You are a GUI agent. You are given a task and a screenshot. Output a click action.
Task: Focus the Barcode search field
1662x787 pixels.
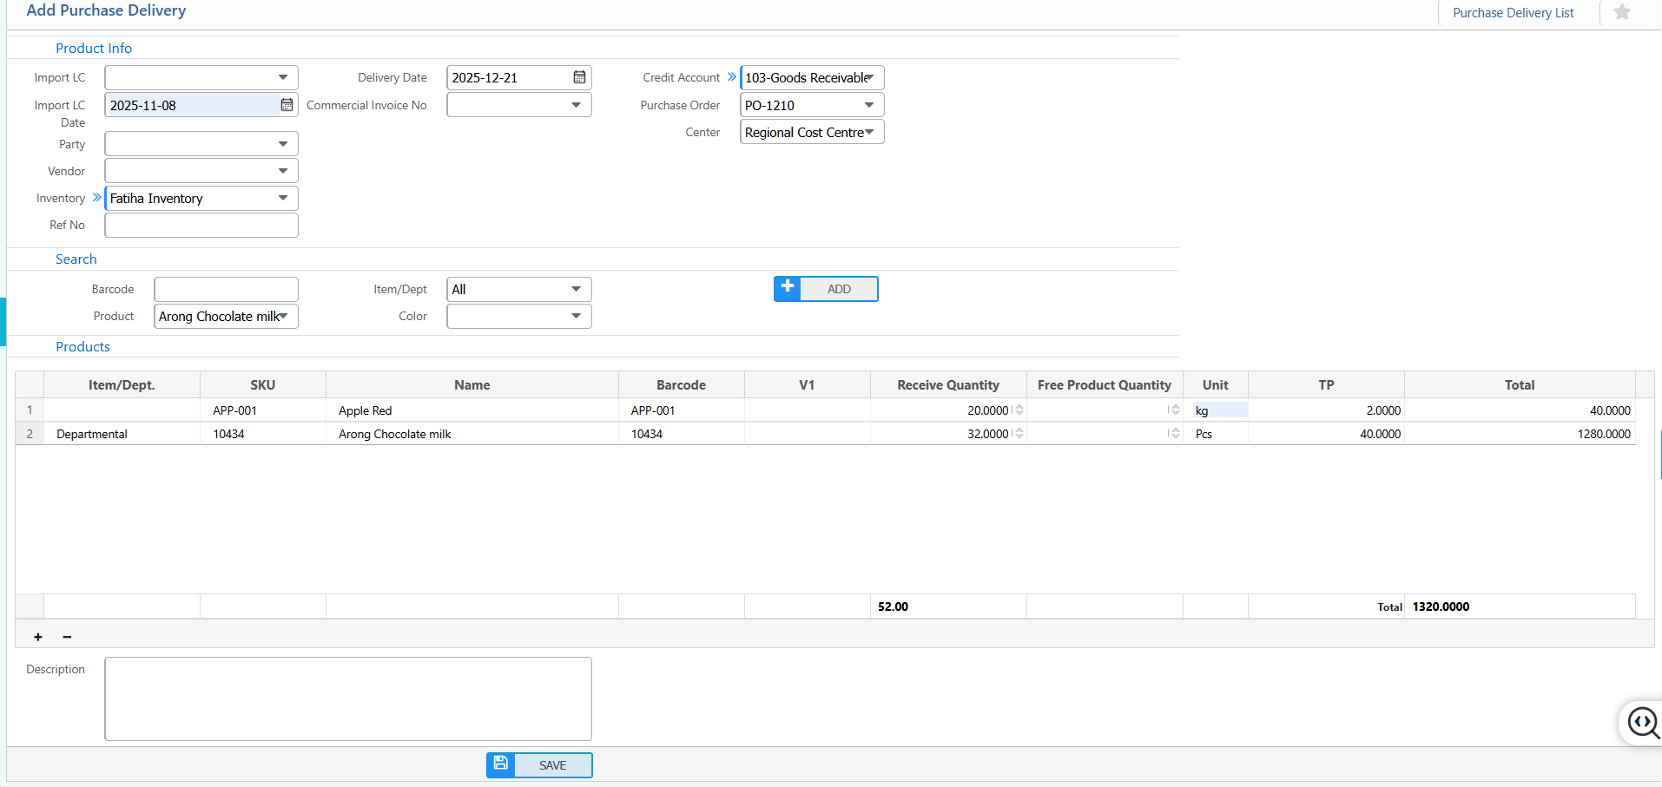[226, 289]
